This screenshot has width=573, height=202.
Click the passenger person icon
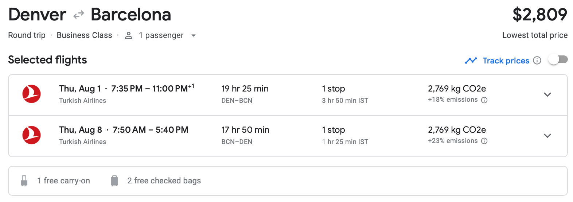click(x=128, y=35)
